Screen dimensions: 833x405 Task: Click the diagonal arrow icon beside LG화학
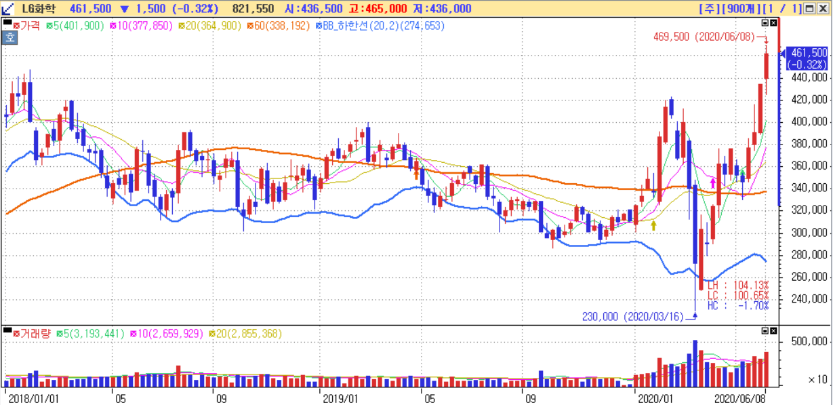[8, 9]
